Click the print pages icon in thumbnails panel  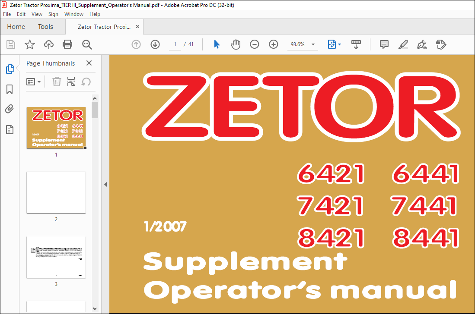[71, 82]
